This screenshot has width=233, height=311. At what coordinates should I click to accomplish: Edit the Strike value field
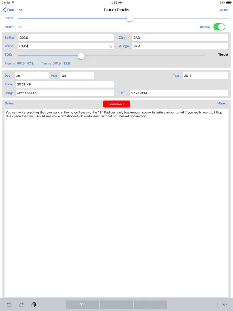[66, 38]
